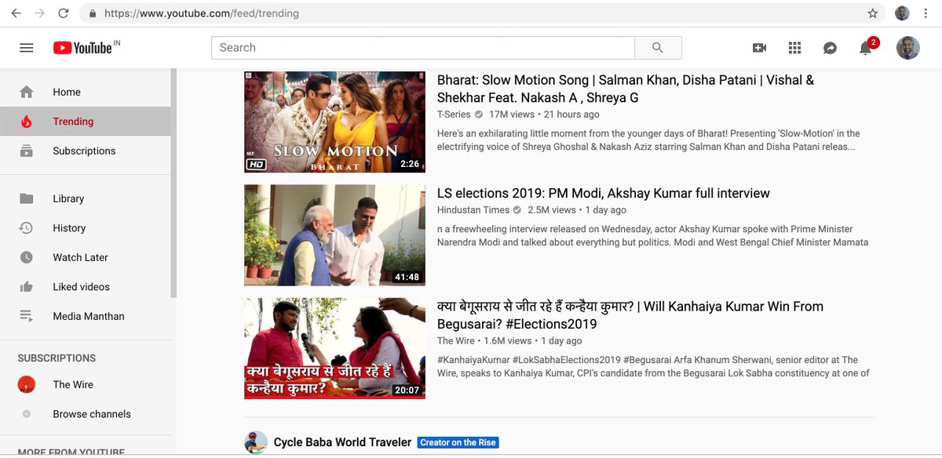Screen dimensions: 942x458
Task: Click the '2.5M views' text
Action: pos(552,210)
